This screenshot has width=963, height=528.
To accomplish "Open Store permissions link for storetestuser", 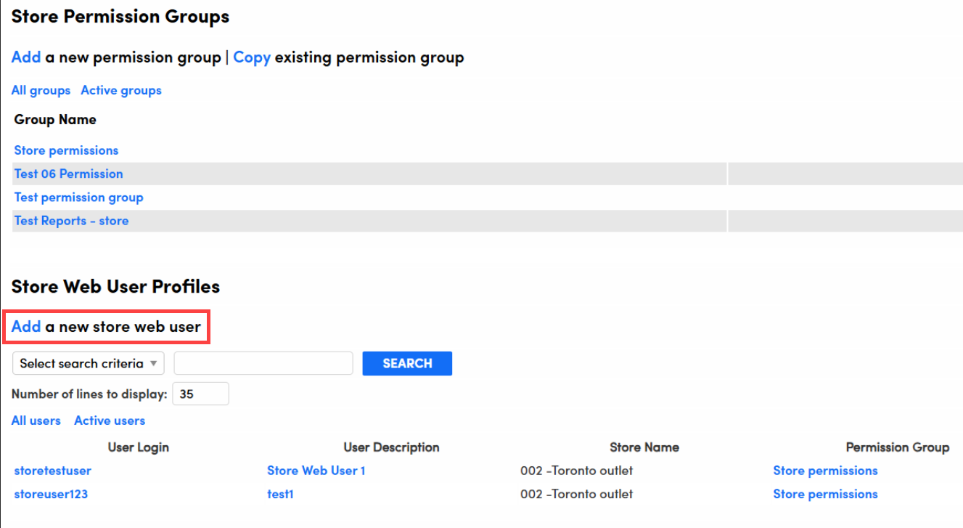I will point(825,471).
